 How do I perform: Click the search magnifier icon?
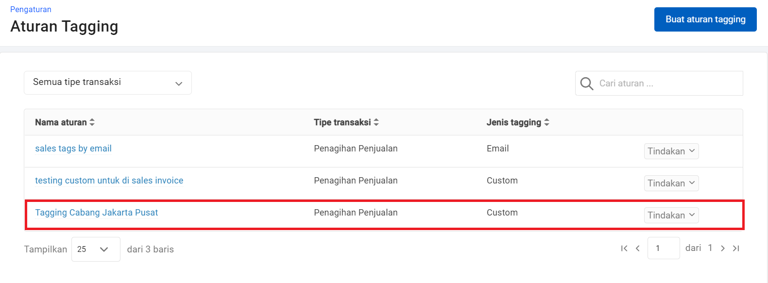pyautogui.click(x=586, y=83)
